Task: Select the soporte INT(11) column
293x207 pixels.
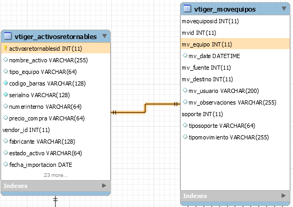Action: coord(235,114)
